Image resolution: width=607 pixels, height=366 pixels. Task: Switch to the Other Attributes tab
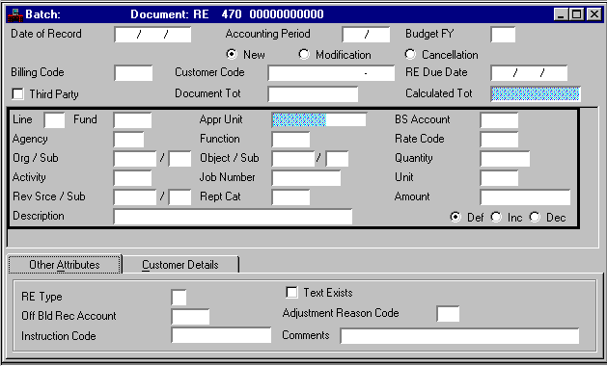click(x=65, y=265)
